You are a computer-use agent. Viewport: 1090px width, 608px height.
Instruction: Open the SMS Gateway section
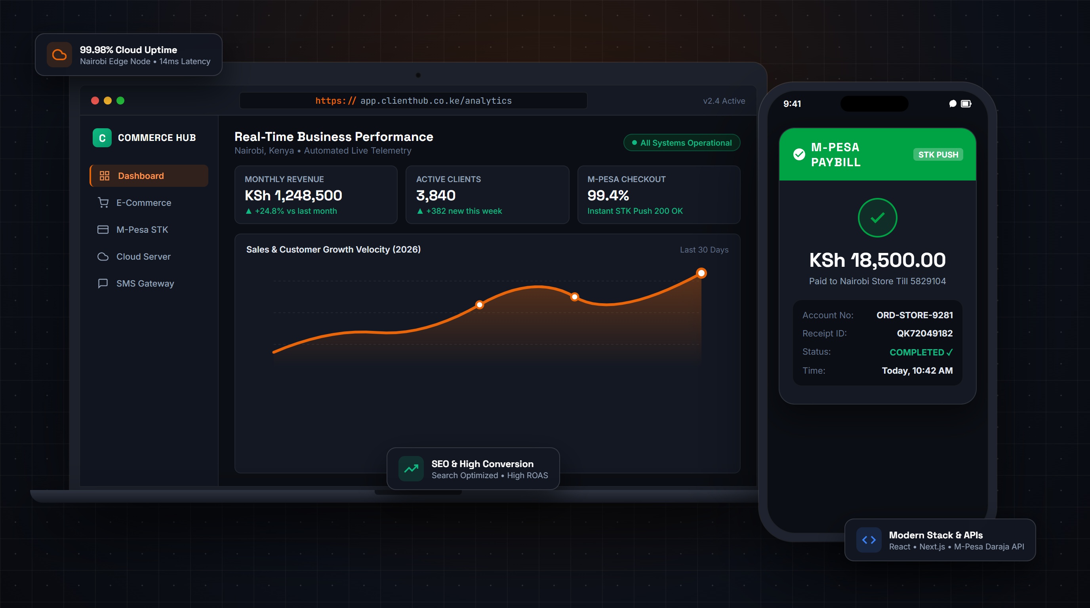(149, 283)
